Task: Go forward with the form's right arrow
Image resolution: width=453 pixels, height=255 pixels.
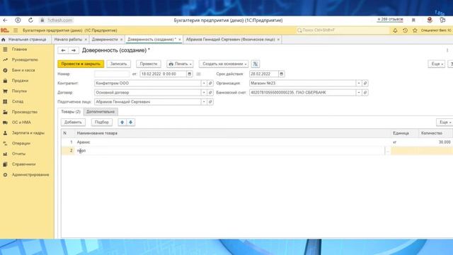Action: click(74, 50)
